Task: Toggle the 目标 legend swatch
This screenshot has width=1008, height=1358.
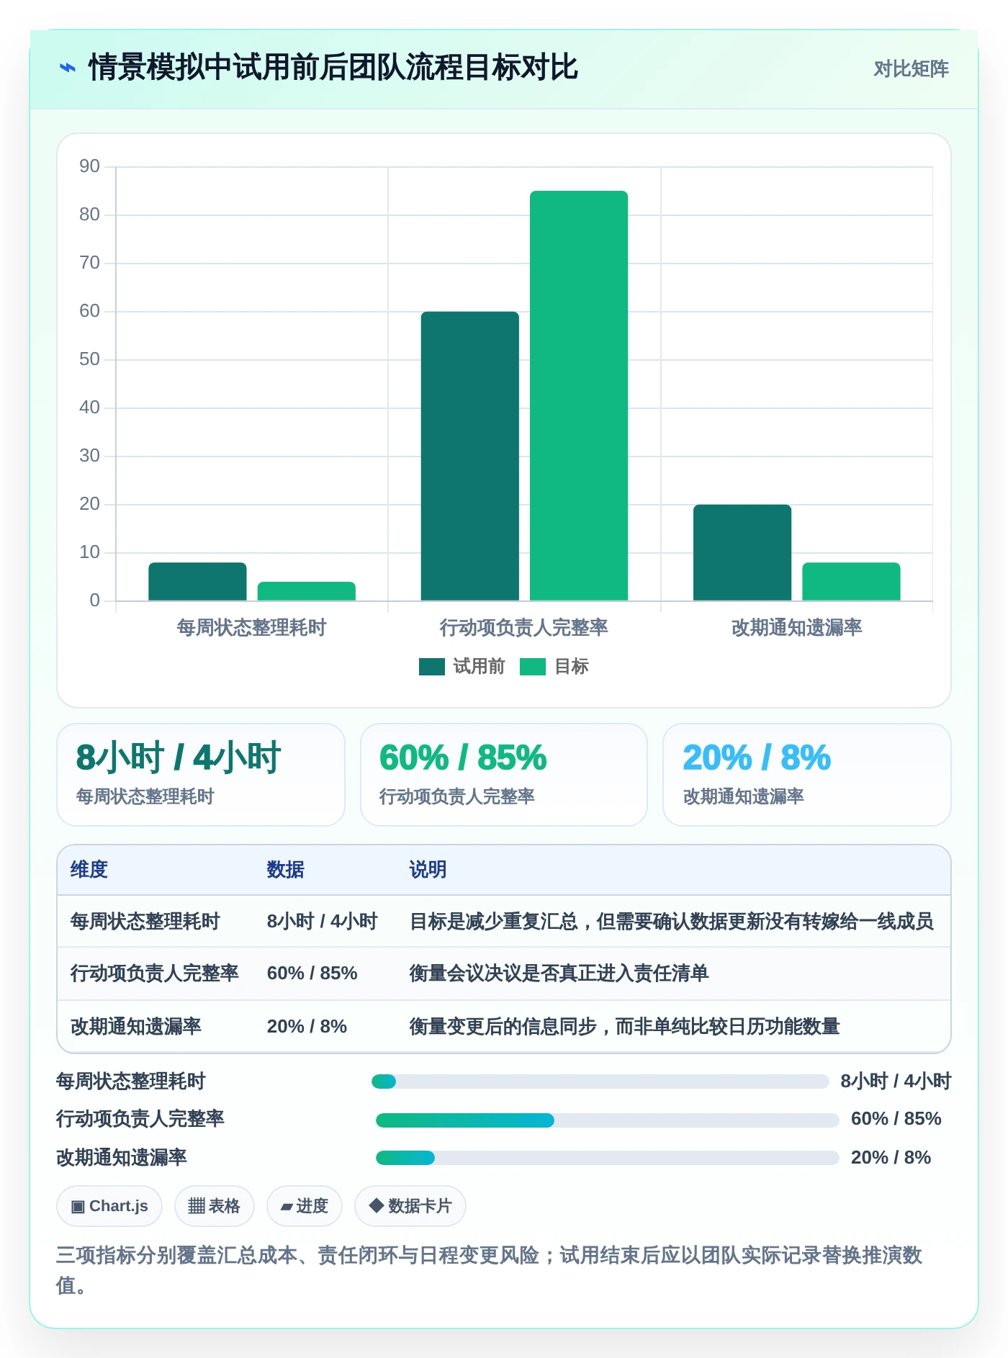Action: point(533,667)
